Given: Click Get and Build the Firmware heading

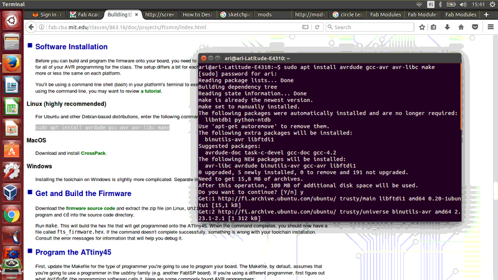Looking at the screenshot, I should point(83,194).
